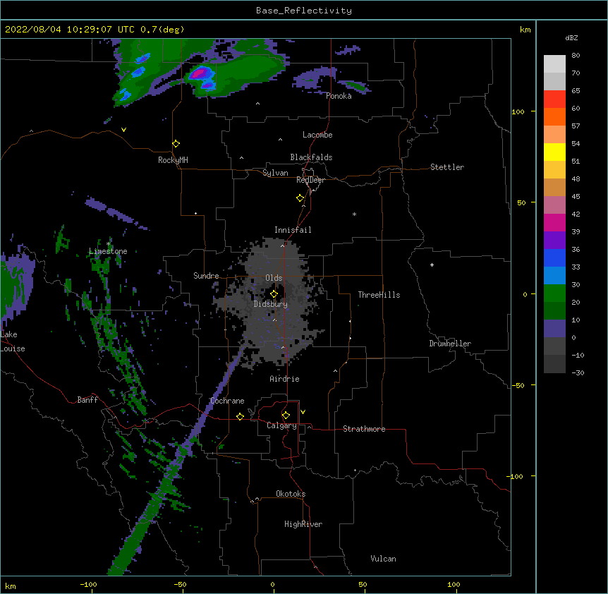
Task: Select the pink swatch between 45 and 42 dBZ
Action: pyautogui.click(x=554, y=205)
